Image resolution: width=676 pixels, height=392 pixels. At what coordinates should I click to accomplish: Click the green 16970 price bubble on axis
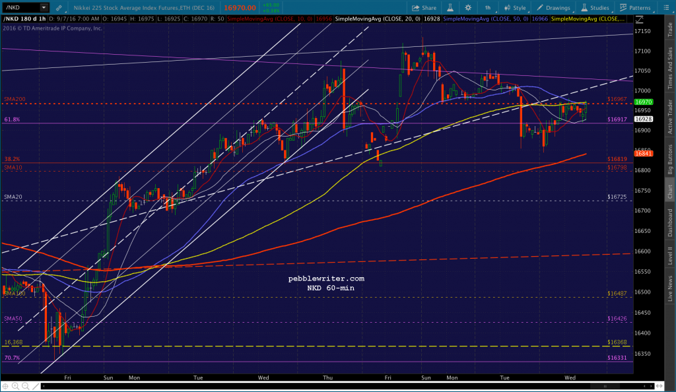point(643,102)
